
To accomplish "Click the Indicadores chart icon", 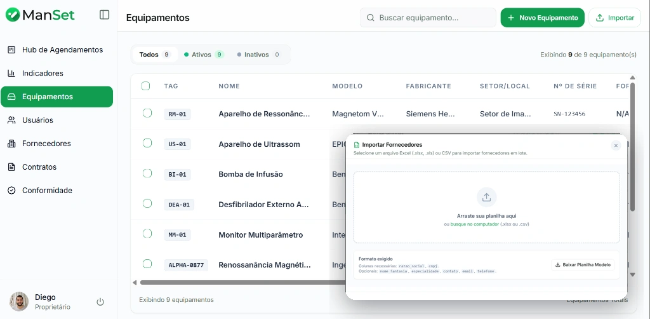I will [x=11, y=74].
